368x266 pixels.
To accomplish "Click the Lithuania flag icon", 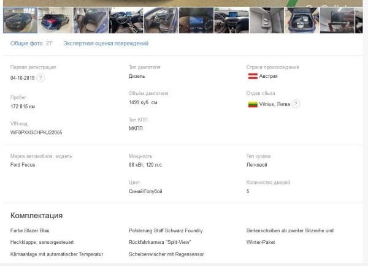I will pos(251,105).
